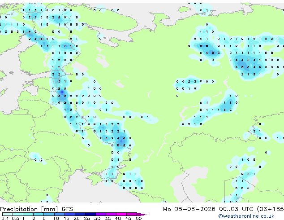Click the '35' legend label
The height and width of the screenshot is (220, 284).
pos(108,218)
